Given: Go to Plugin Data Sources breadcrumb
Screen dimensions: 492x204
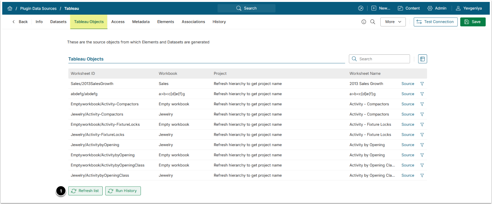Looking at the screenshot, I should coord(38,8).
